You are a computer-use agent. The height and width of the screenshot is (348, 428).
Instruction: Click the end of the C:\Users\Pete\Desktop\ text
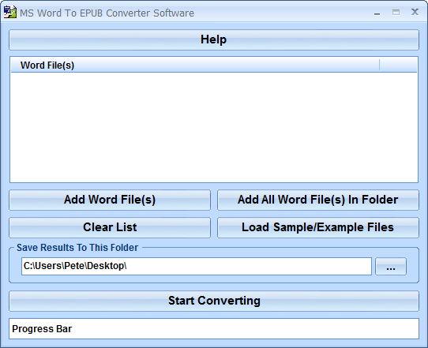click(127, 266)
